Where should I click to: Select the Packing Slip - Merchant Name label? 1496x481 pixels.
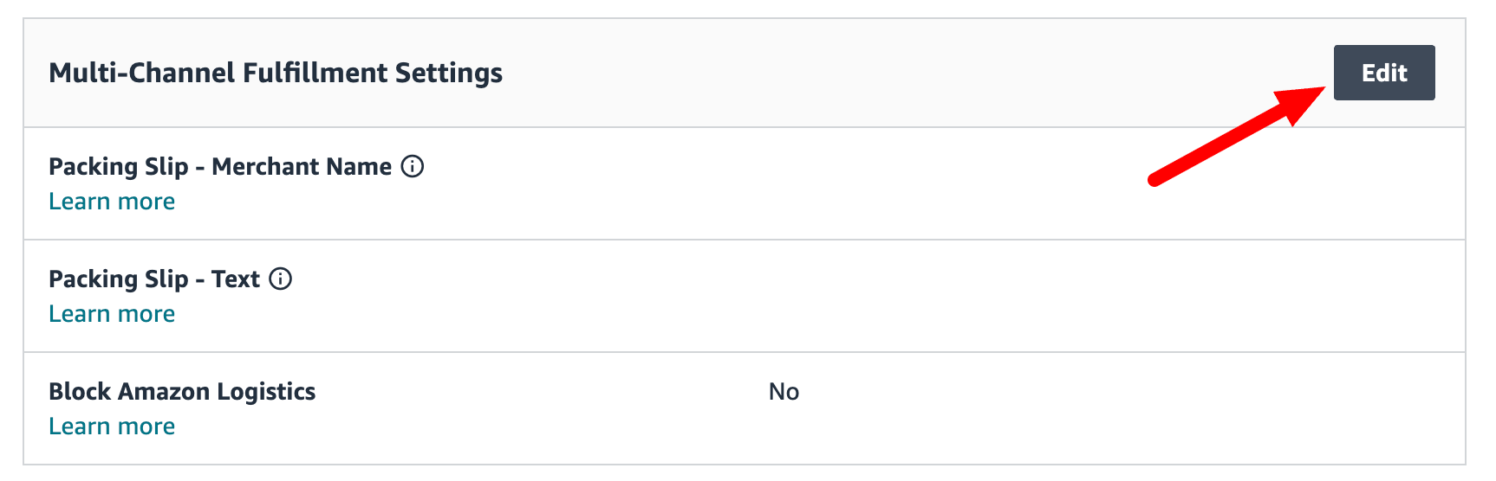tap(220, 166)
